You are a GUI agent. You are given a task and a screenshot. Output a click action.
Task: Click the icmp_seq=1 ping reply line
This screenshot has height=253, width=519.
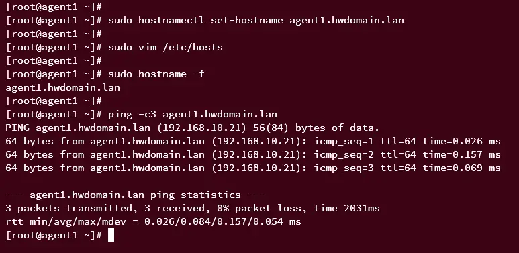(253, 141)
